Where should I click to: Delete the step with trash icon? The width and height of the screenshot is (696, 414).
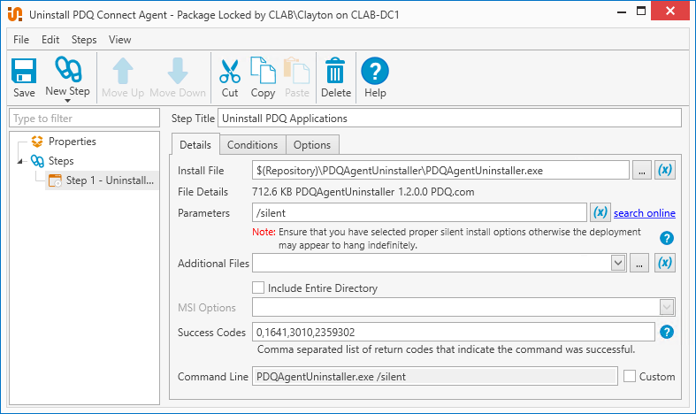click(335, 70)
